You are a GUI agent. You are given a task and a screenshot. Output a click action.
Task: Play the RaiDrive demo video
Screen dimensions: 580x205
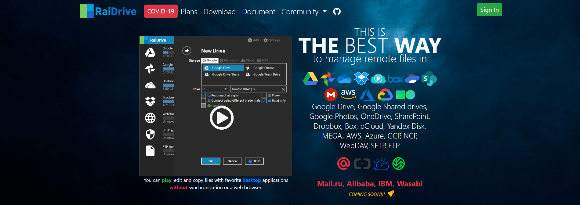click(x=222, y=118)
